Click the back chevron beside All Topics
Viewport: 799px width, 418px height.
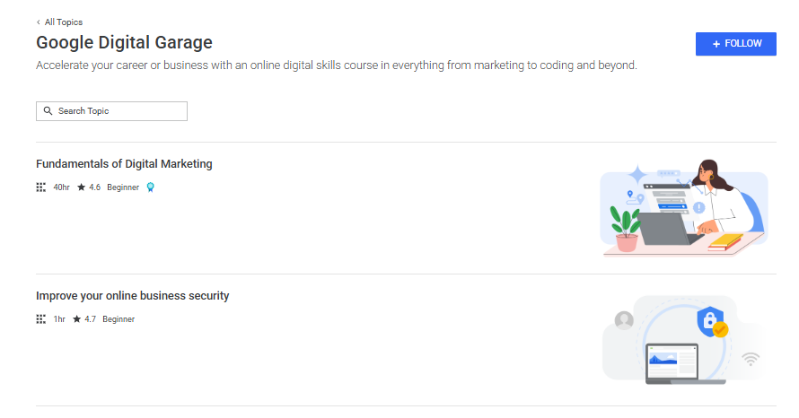tap(39, 22)
